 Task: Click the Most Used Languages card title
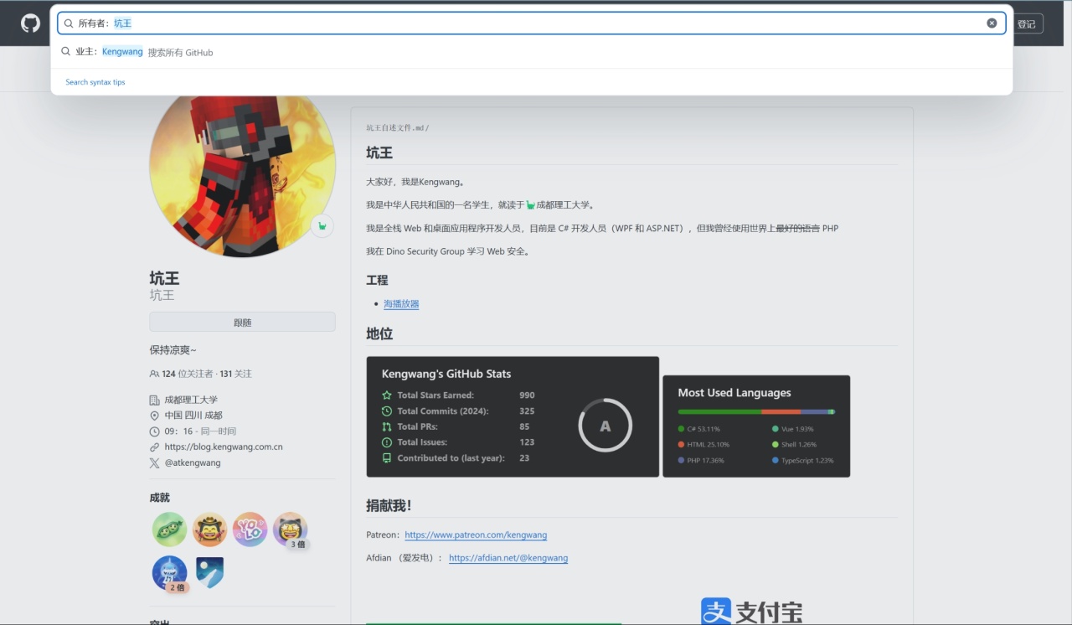(x=734, y=392)
